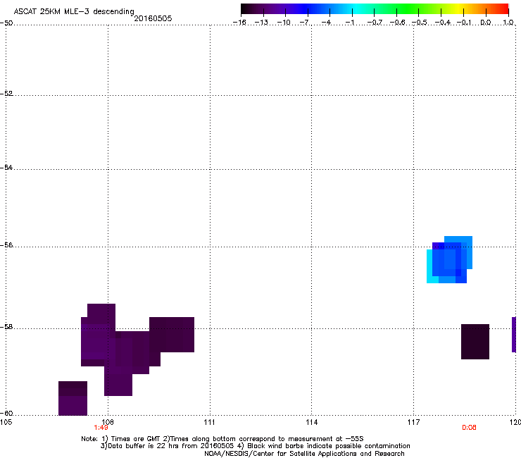This screenshot has height=458, width=521.
Task: Click the -60 latitude axis label
Action: click(x=6, y=413)
